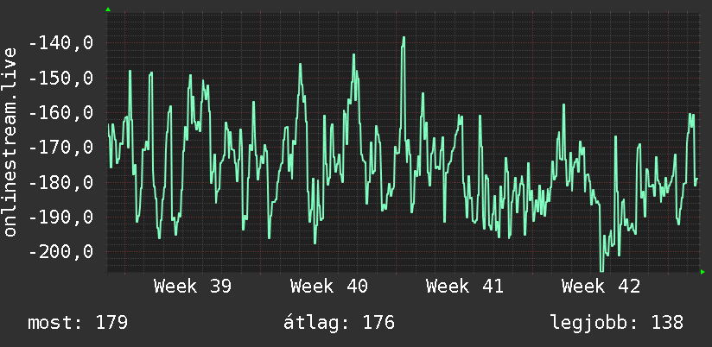Image resolution: width=712 pixels, height=347 pixels.
Task: Click the 'Week 41' x-axis label
Action: tap(465, 287)
